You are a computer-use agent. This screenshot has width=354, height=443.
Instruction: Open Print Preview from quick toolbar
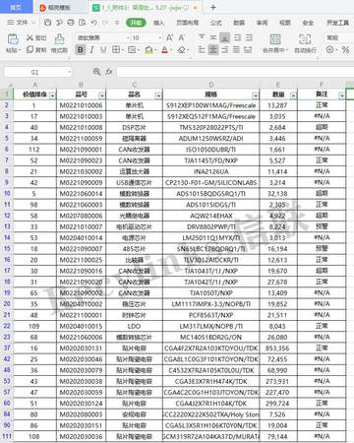click(x=83, y=23)
